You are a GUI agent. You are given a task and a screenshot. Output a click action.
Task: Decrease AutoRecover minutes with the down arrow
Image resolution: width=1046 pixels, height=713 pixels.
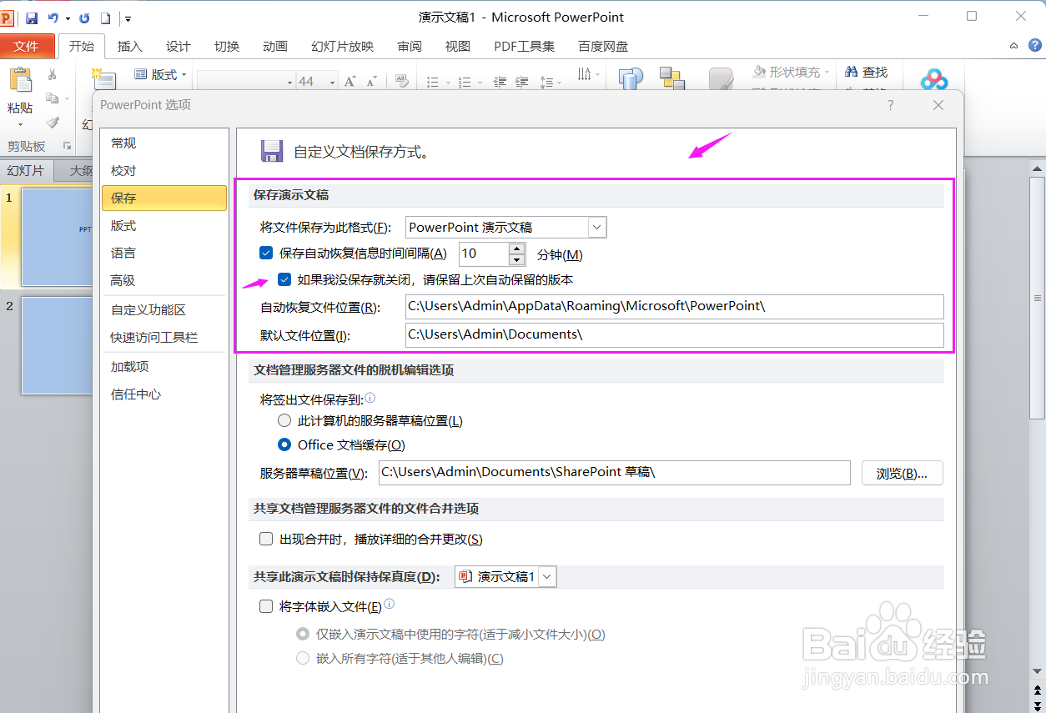tap(517, 259)
